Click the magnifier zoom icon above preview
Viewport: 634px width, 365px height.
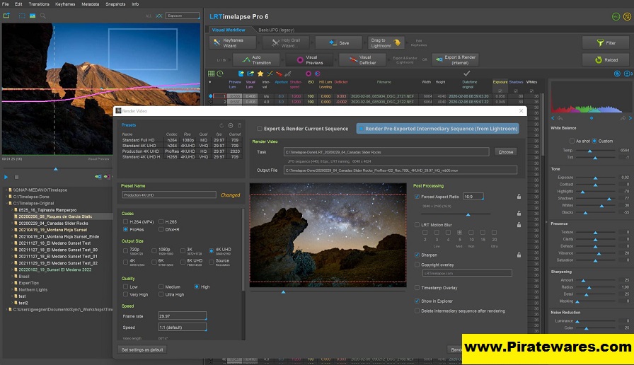pyautogui.click(x=43, y=15)
